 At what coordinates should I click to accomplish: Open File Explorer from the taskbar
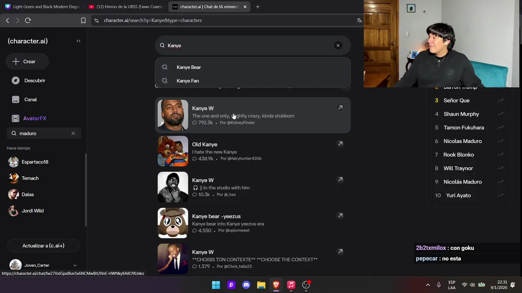tap(261, 285)
